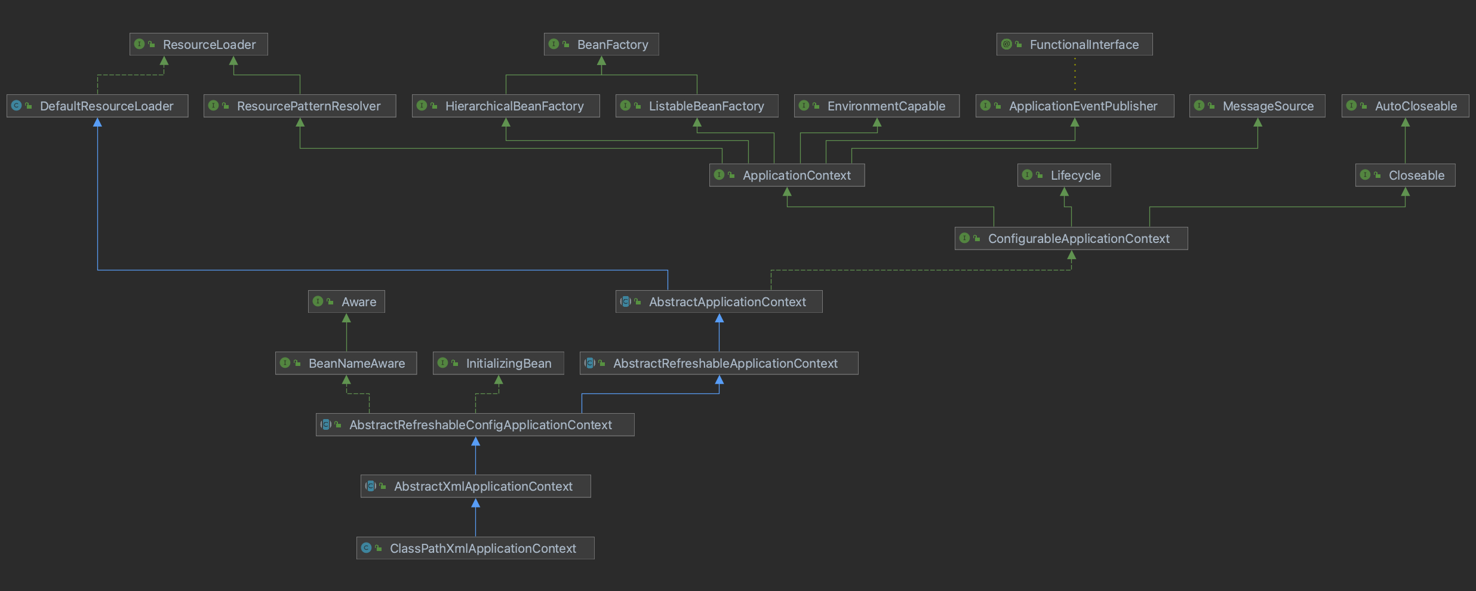Click the Aware interface icon
The width and height of the screenshot is (1476, 591).
point(318,301)
